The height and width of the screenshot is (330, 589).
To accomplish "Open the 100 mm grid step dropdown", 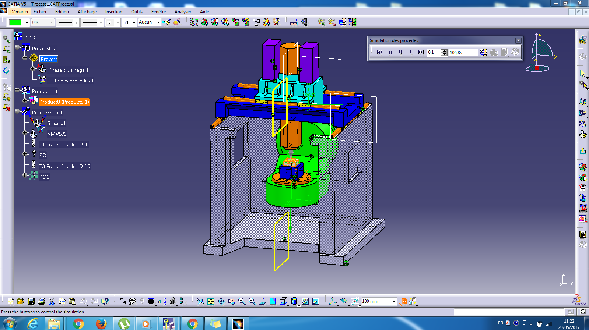I will click(x=394, y=302).
